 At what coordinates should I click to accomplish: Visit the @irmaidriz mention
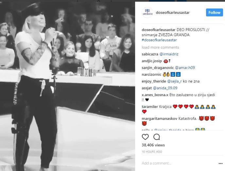point(169,54)
